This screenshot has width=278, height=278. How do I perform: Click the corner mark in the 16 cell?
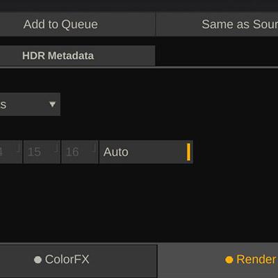94,147
